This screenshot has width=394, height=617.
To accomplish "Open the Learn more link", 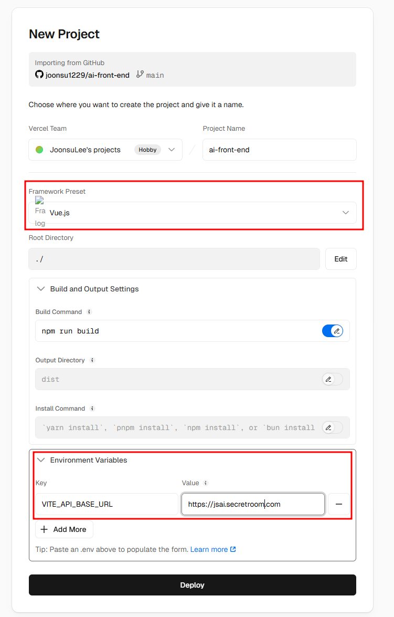I will (212, 549).
